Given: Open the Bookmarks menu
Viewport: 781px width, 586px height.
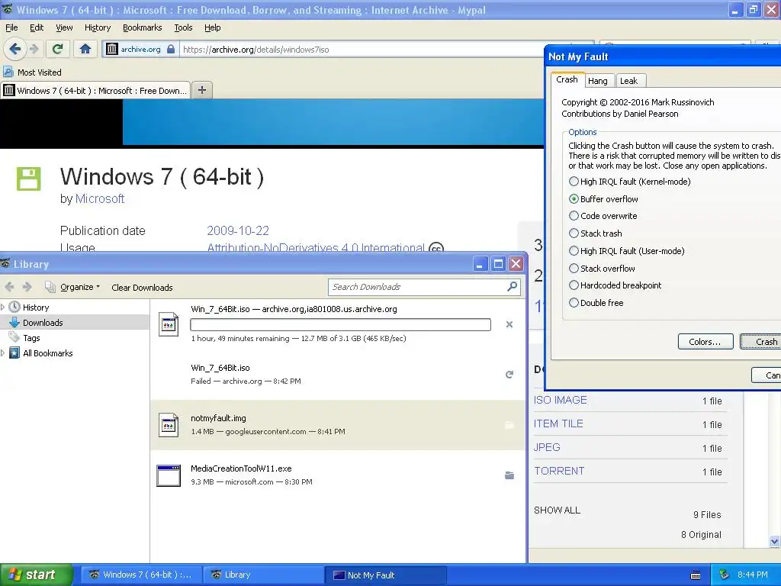Looking at the screenshot, I should click(142, 27).
